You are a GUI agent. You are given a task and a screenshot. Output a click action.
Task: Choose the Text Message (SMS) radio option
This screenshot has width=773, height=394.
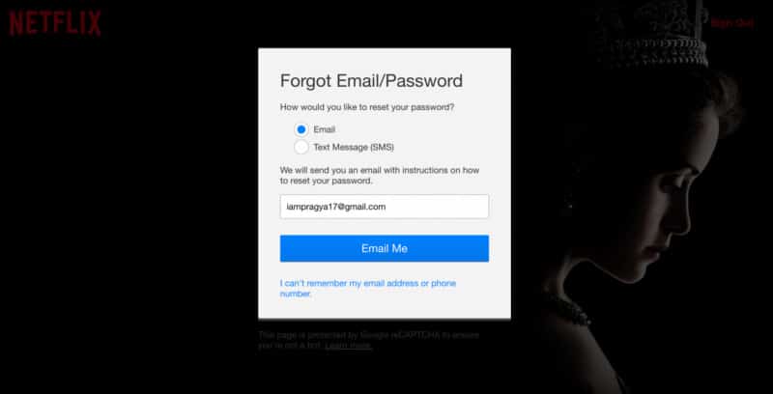tap(301, 147)
